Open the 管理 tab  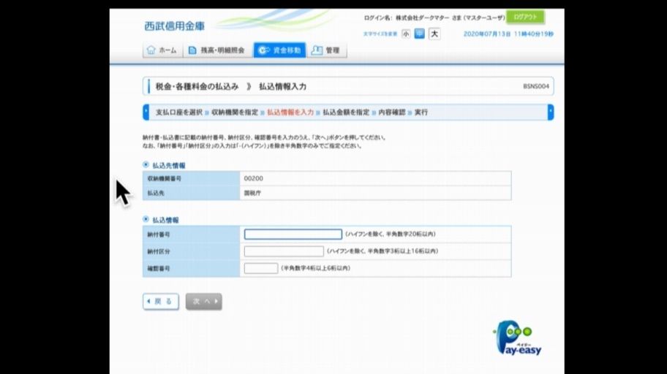[326, 50]
